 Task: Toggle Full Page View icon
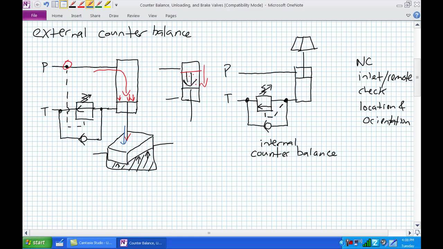pos(63,5)
